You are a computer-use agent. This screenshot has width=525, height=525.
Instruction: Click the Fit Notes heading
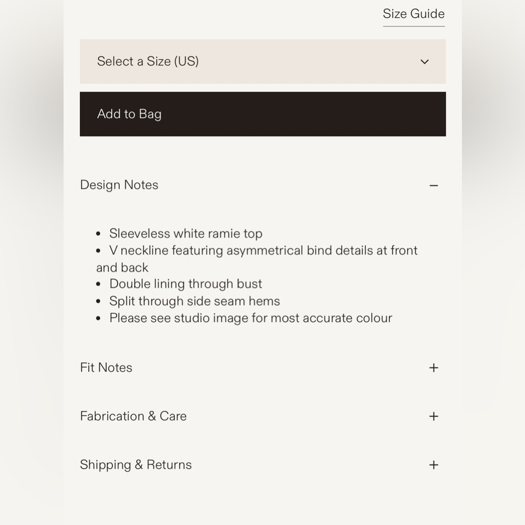[x=106, y=367]
